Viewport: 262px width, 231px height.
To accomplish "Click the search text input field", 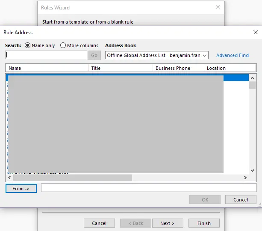I will click(46, 55).
